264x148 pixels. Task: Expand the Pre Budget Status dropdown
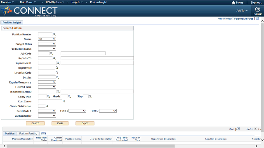[47, 49]
